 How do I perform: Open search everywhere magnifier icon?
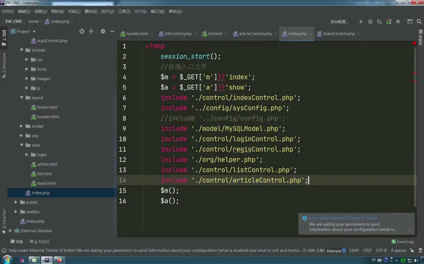tap(419, 21)
